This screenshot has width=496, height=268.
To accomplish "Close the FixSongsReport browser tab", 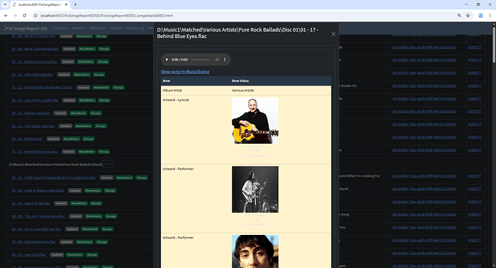I will [66, 4].
